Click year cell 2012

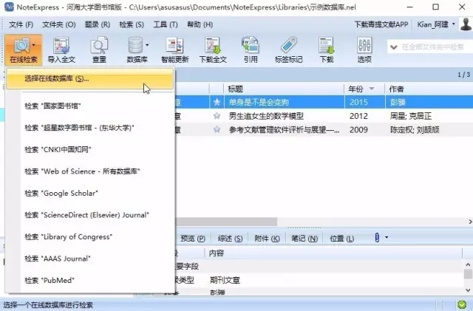click(358, 116)
